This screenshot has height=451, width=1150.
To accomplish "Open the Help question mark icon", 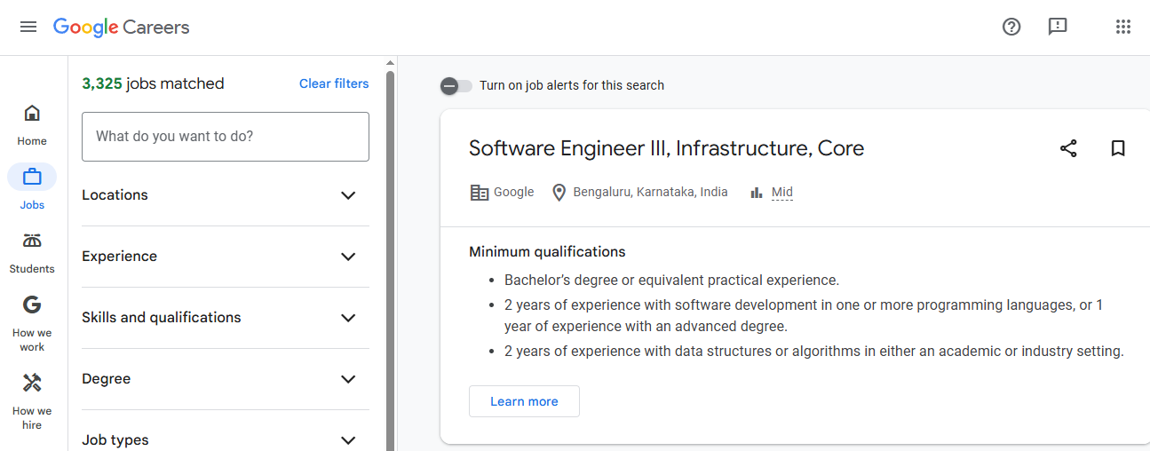I will pyautogui.click(x=1011, y=27).
